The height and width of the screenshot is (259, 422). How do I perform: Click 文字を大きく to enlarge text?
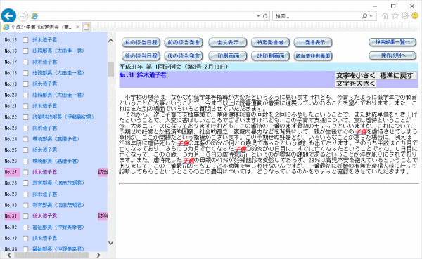point(355,84)
